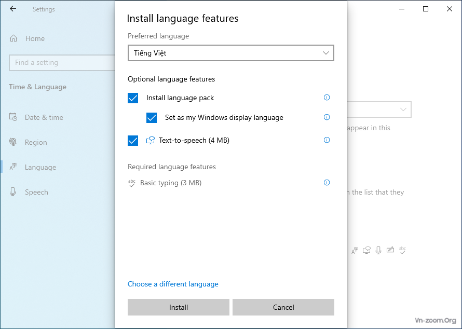Viewport: 462px width, 329px height.
Task: Click the handwriting icon in background window
Action: [x=390, y=250]
